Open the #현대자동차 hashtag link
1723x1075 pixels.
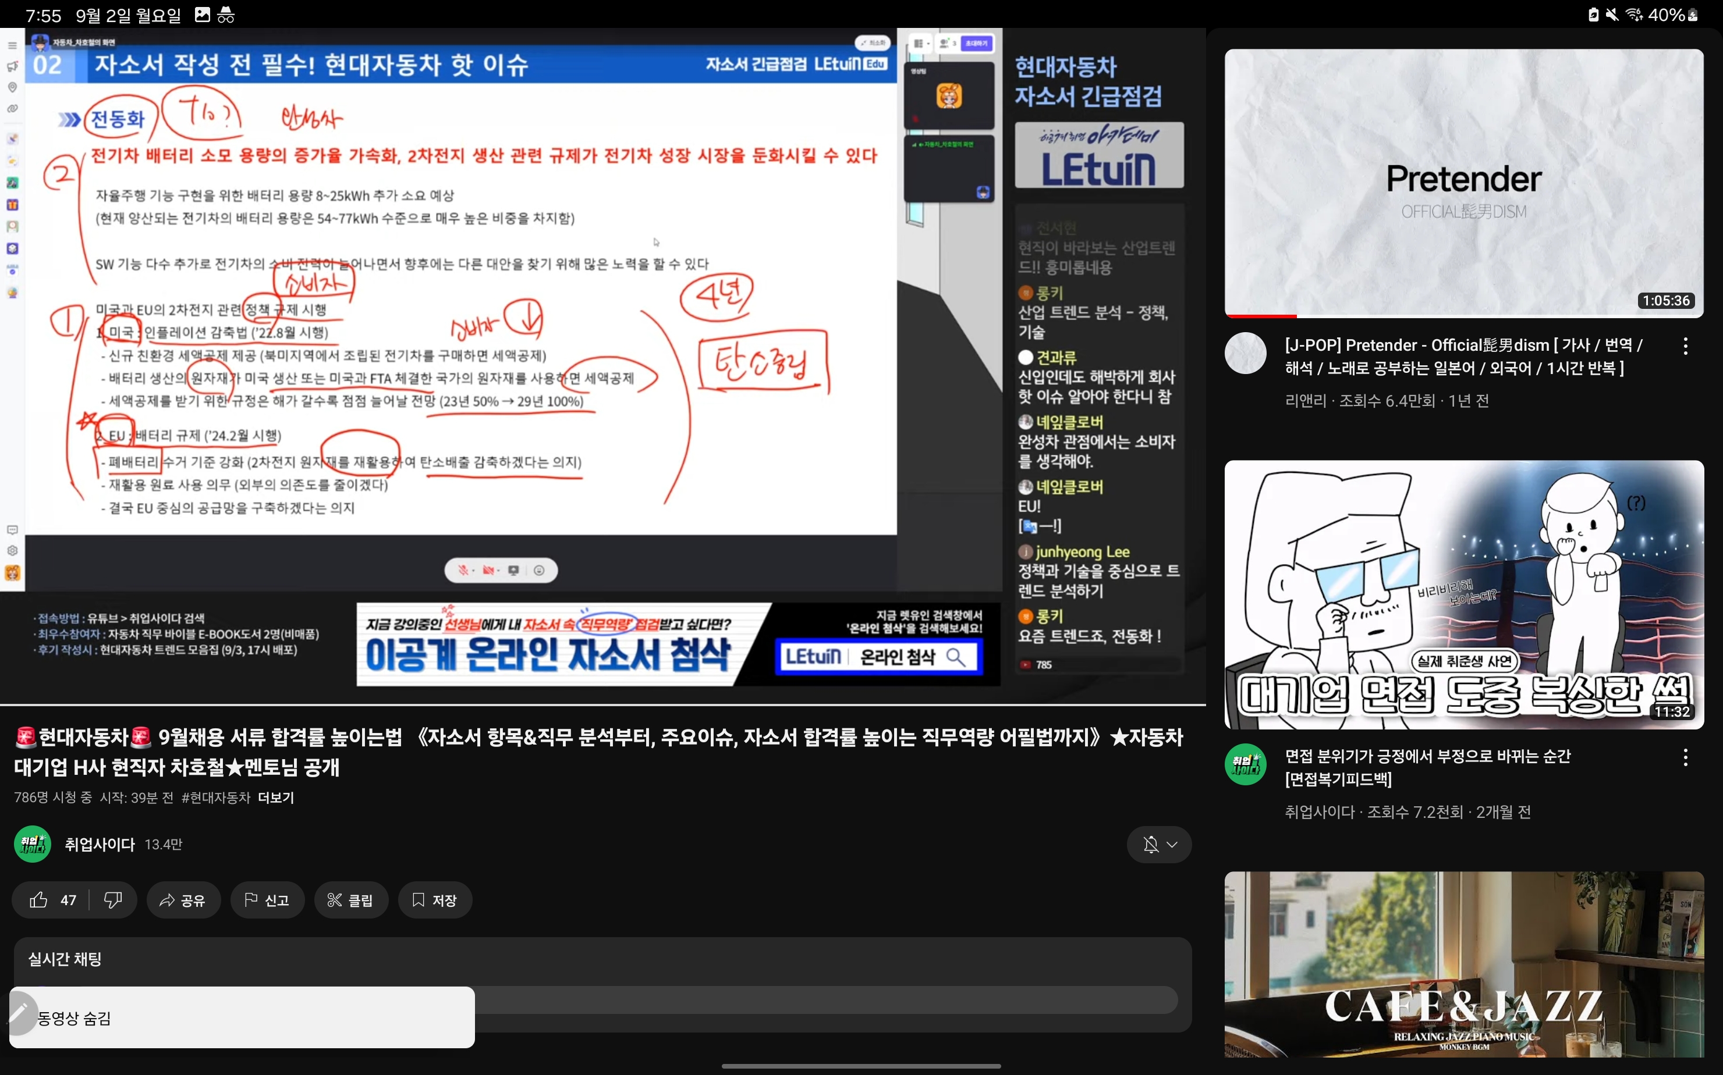215,798
